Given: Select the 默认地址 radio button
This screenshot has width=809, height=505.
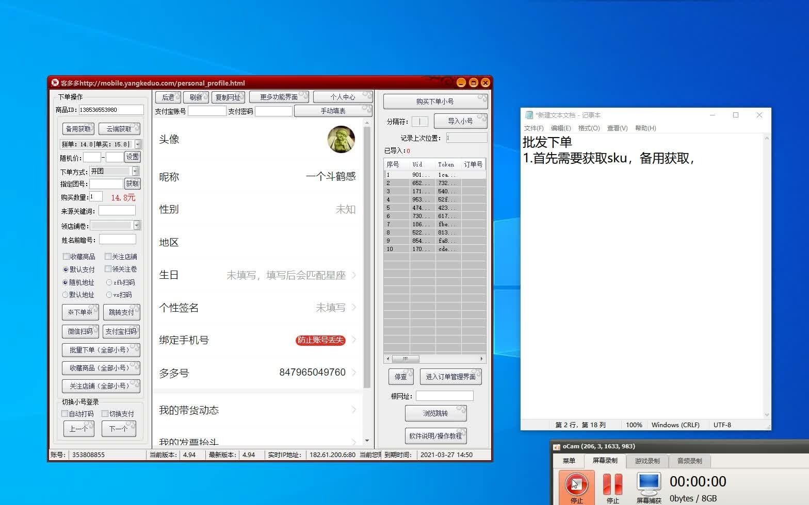Looking at the screenshot, I should coord(66,295).
